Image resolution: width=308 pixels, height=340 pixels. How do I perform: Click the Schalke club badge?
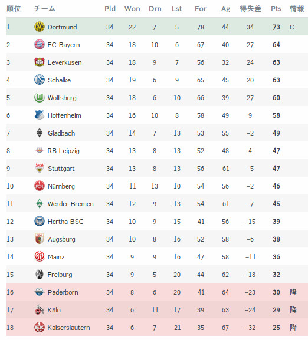point(40,80)
